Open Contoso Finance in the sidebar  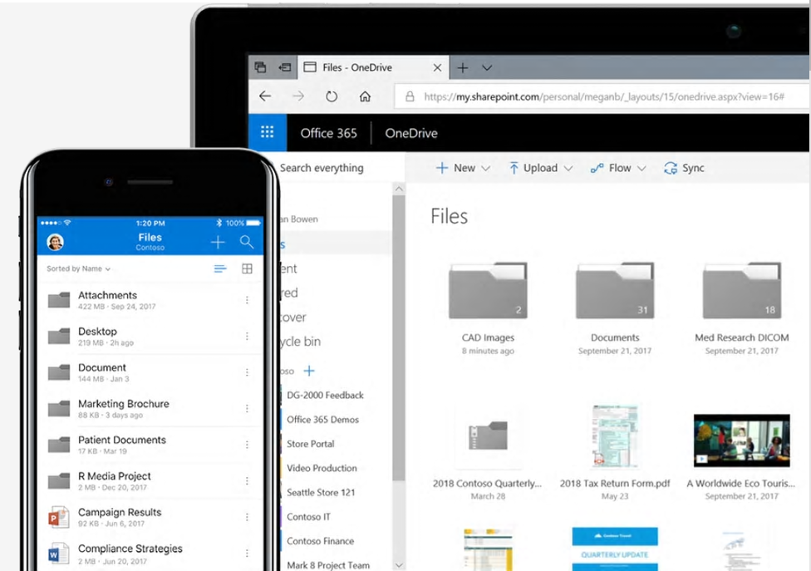(320, 541)
